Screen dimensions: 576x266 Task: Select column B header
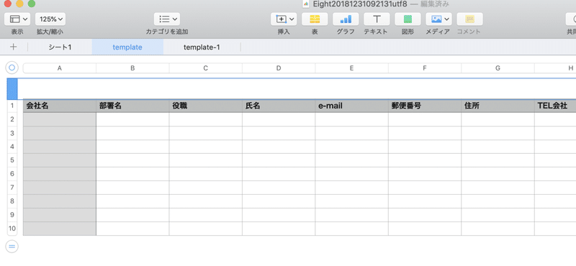tap(132, 68)
